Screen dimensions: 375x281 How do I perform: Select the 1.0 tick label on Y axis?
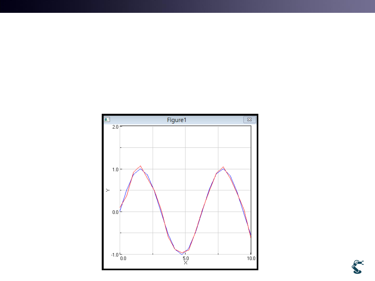pos(115,169)
